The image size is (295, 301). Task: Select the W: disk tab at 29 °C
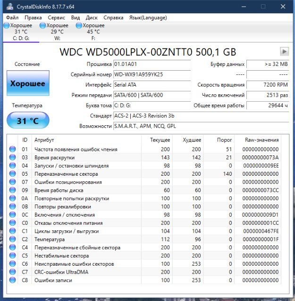[x=57, y=31]
